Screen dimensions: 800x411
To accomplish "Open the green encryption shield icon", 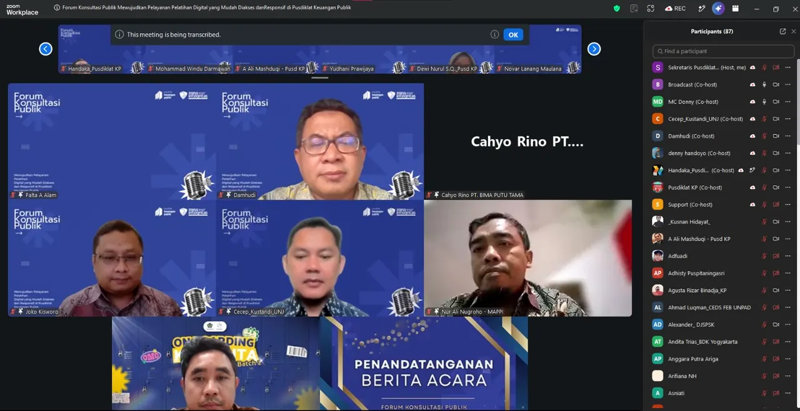I will tap(617, 8).
